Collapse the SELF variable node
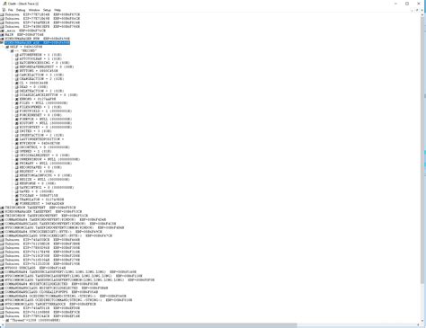The height and width of the screenshot is (328, 426). click(x=7, y=47)
